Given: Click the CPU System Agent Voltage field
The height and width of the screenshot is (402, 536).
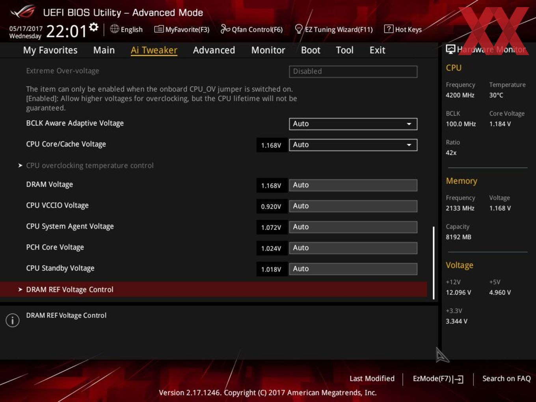Looking at the screenshot, I should point(353,227).
